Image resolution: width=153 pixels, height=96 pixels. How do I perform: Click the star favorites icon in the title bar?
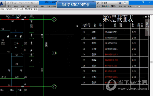(98, 3)
